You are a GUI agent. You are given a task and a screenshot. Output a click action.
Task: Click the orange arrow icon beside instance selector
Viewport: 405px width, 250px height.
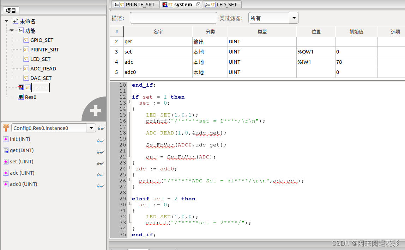click(6, 128)
